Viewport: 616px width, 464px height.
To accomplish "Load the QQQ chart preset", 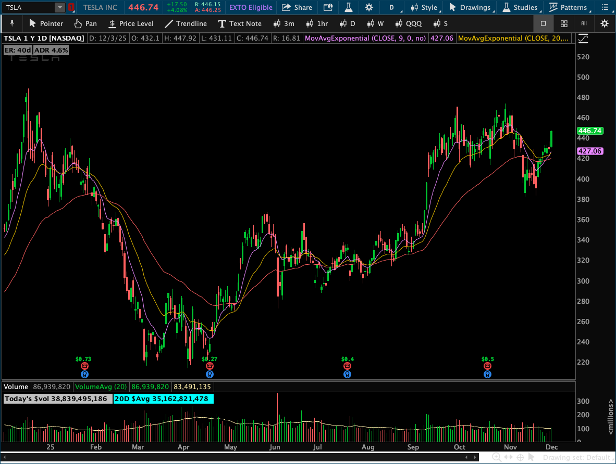I will coord(409,23).
